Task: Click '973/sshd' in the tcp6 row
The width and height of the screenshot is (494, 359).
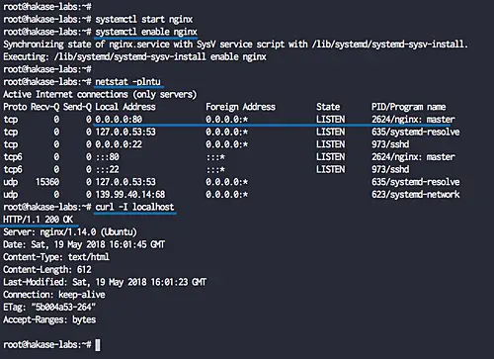Action: point(390,169)
